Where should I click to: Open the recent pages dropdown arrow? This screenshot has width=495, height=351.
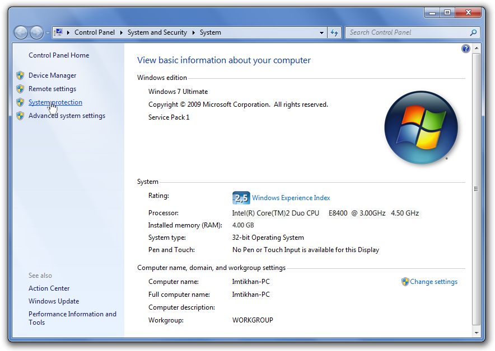coord(48,33)
